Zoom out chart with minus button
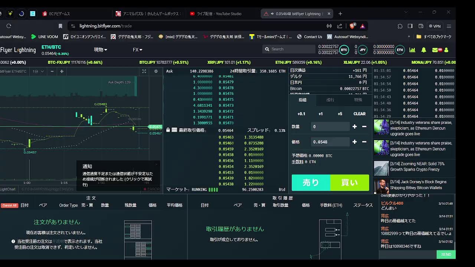The height and width of the screenshot is (267, 475). (x=52, y=71)
